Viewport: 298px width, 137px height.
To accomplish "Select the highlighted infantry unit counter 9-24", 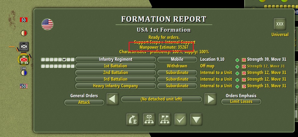I will pyautogui.click(x=24, y=60).
